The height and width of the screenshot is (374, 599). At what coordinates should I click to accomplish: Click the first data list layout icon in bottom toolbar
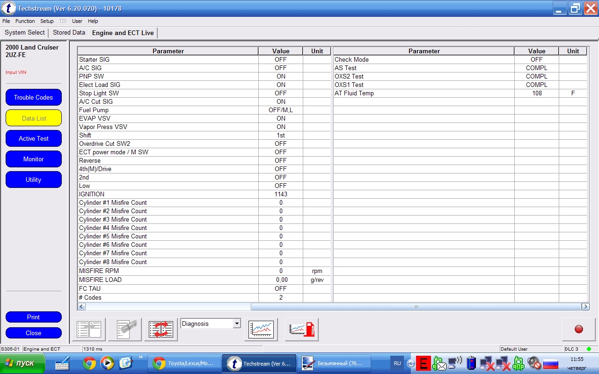[x=89, y=330]
